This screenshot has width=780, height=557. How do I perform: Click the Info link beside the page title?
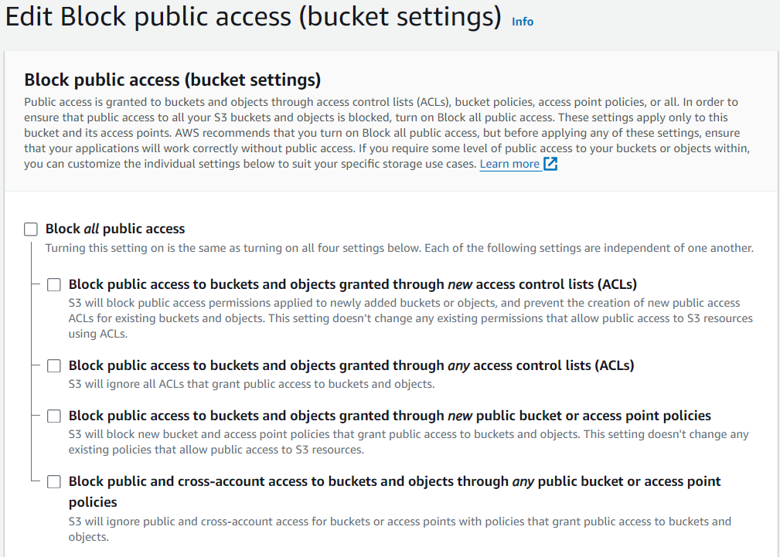pos(523,22)
